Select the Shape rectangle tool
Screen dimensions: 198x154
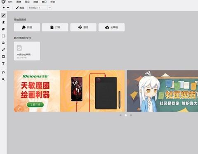pos(3,57)
